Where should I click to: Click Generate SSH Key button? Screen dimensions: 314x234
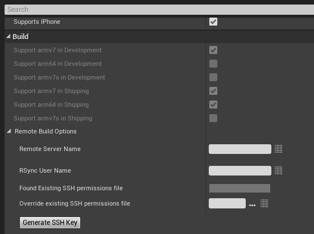[50, 223]
